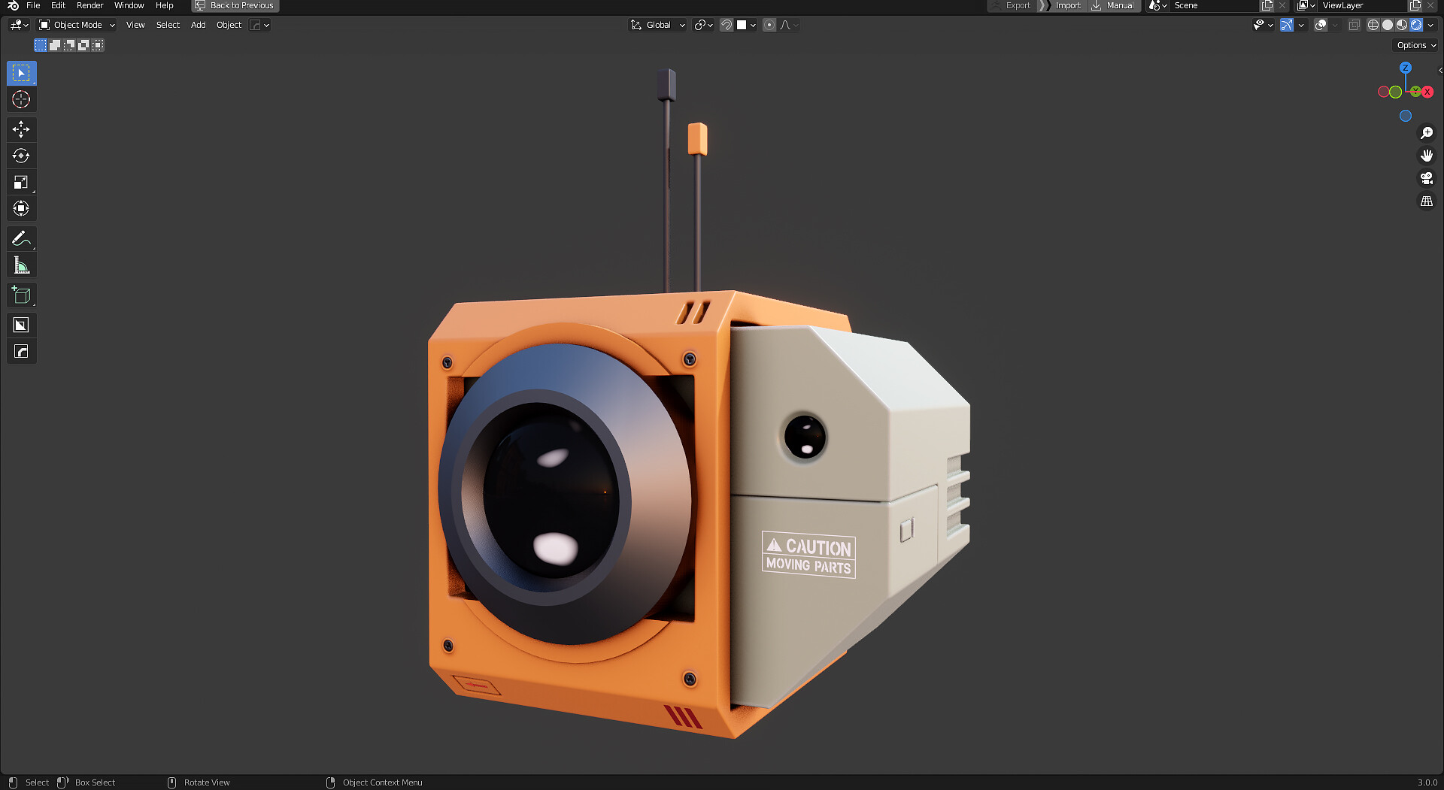The width and height of the screenshot is (1444, 790).
Task: Choose the Add Cube tool
Action: point(21,295)
